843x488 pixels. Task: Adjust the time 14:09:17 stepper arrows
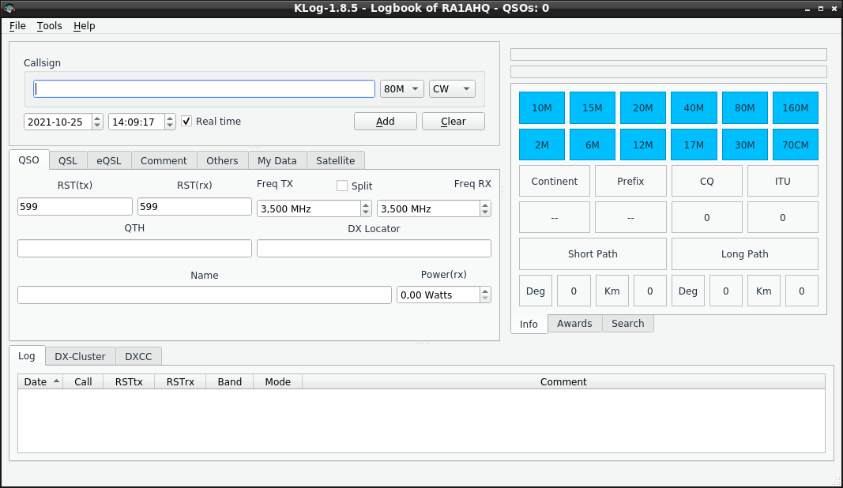click(170, 122)
